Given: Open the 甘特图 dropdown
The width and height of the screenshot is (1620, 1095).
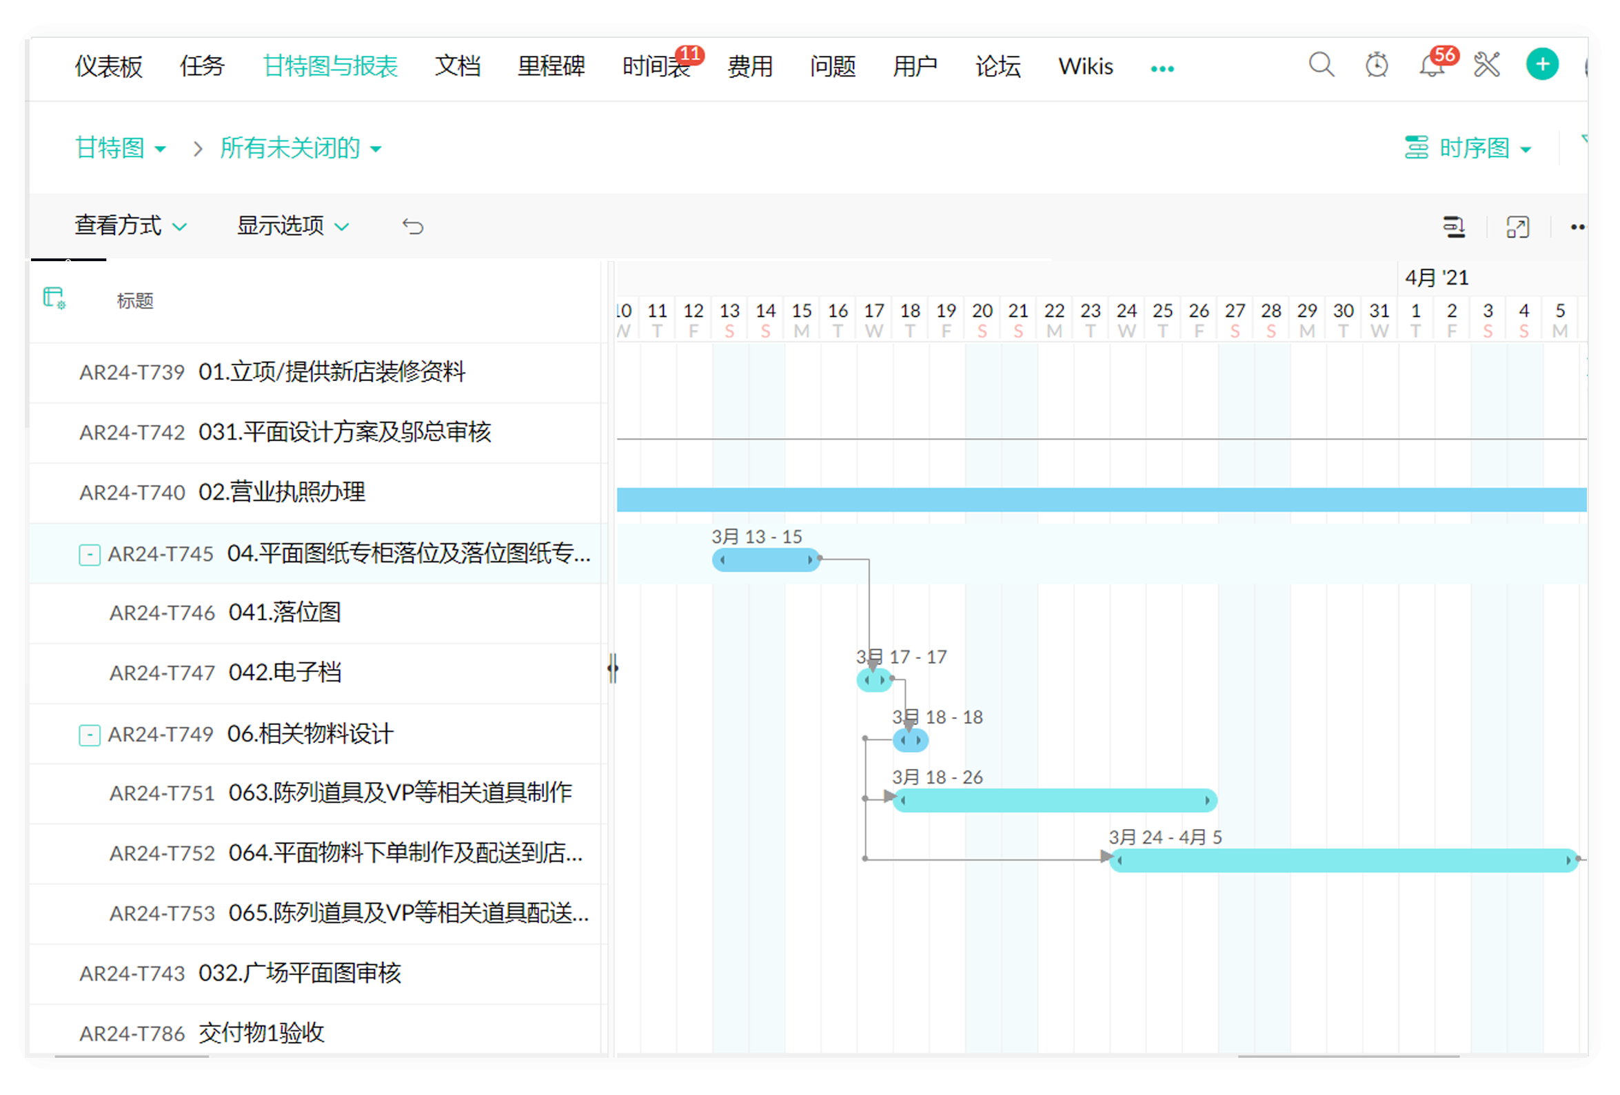Looking at the screenshot, I should (120, 148).
